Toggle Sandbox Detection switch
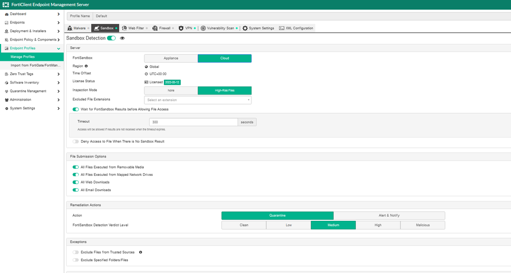This screenshot has height=273, width=511. click(112, 38)
